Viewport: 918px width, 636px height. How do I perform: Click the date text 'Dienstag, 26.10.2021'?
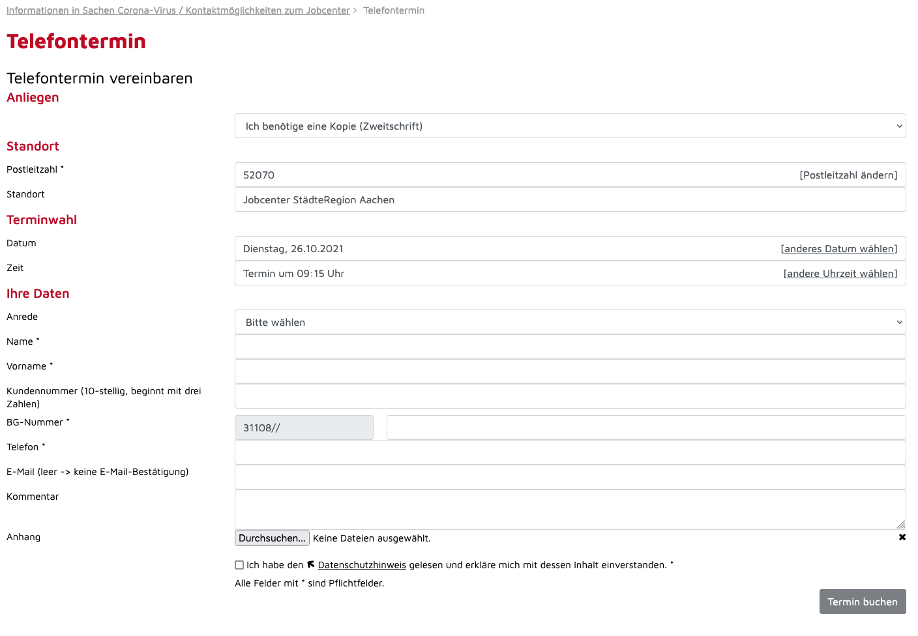pyautogui.click(x=293, y=248)
